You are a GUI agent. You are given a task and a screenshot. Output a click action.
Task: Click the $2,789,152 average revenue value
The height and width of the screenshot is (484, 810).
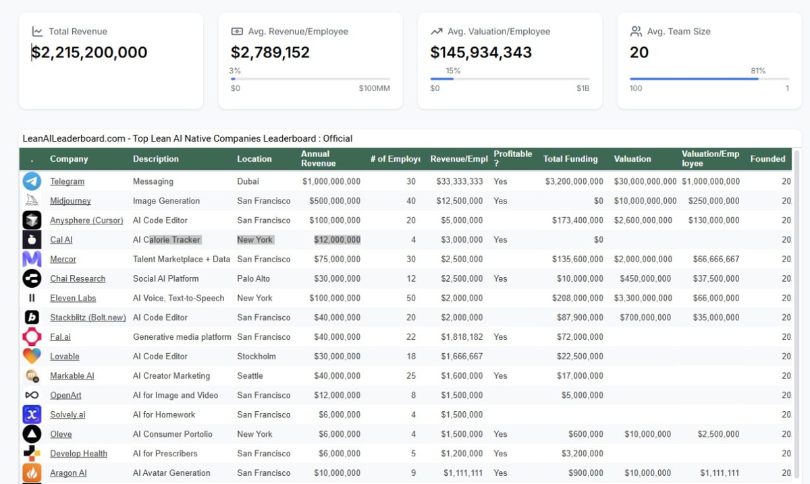point(270,53)
